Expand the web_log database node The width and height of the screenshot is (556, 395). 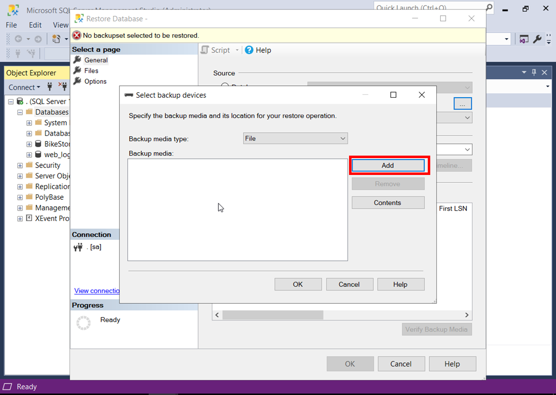(x=29, y=155)
